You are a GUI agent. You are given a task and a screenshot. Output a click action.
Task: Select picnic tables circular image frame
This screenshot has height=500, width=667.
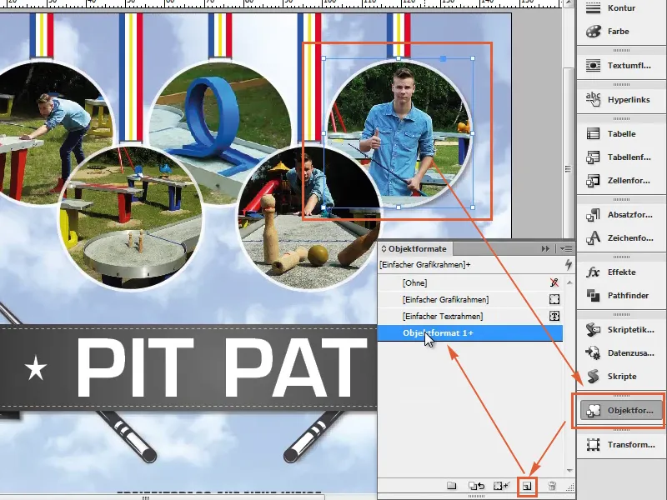[x=131, y=219]
